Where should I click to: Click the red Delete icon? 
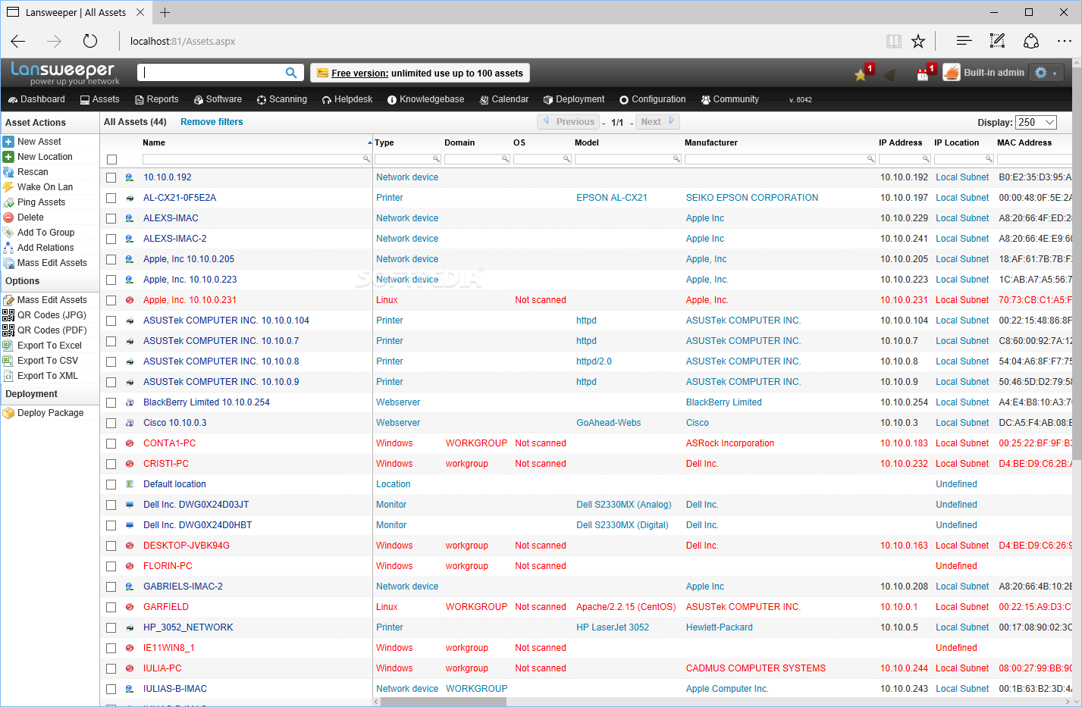click(x=8, y=217)
